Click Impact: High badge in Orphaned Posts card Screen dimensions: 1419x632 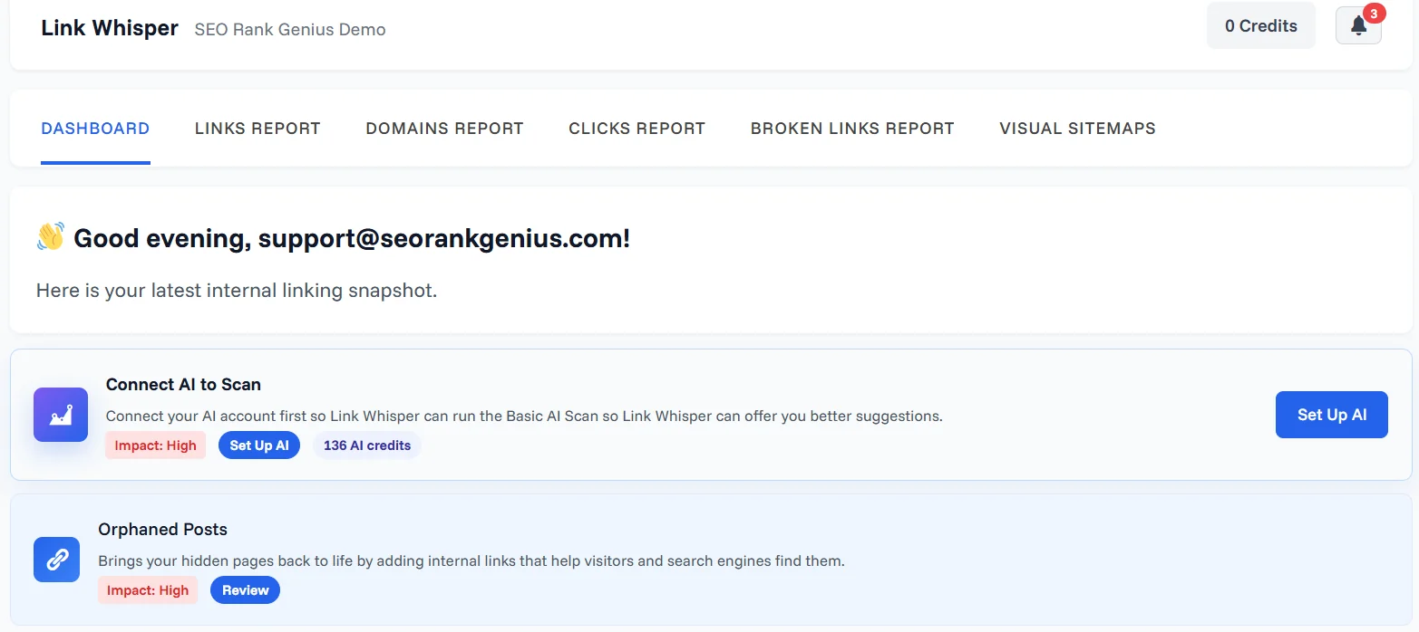pos(148,590)
